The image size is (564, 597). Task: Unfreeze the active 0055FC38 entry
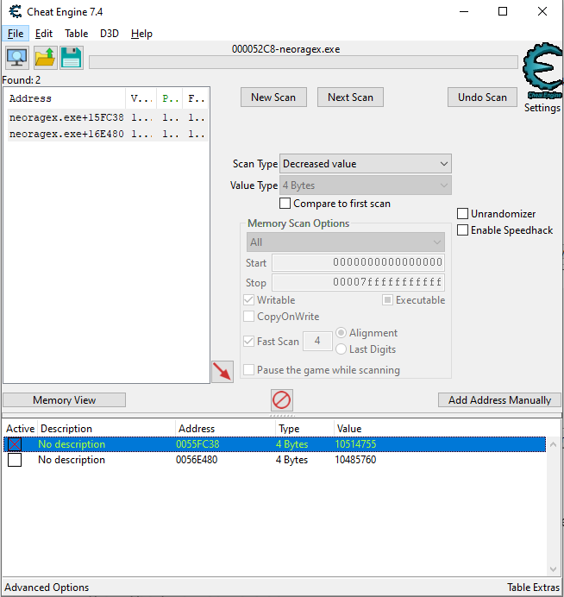pyautogui.click(x=15, y=444)
